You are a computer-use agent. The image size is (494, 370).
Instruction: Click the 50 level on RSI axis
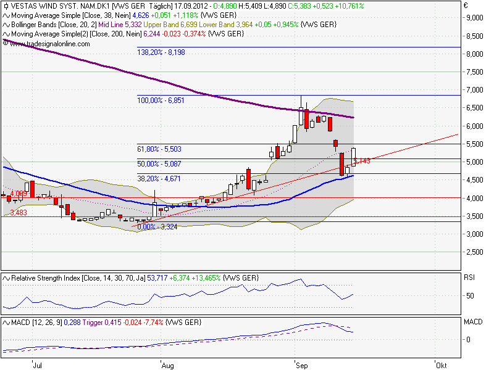point(470,296)
